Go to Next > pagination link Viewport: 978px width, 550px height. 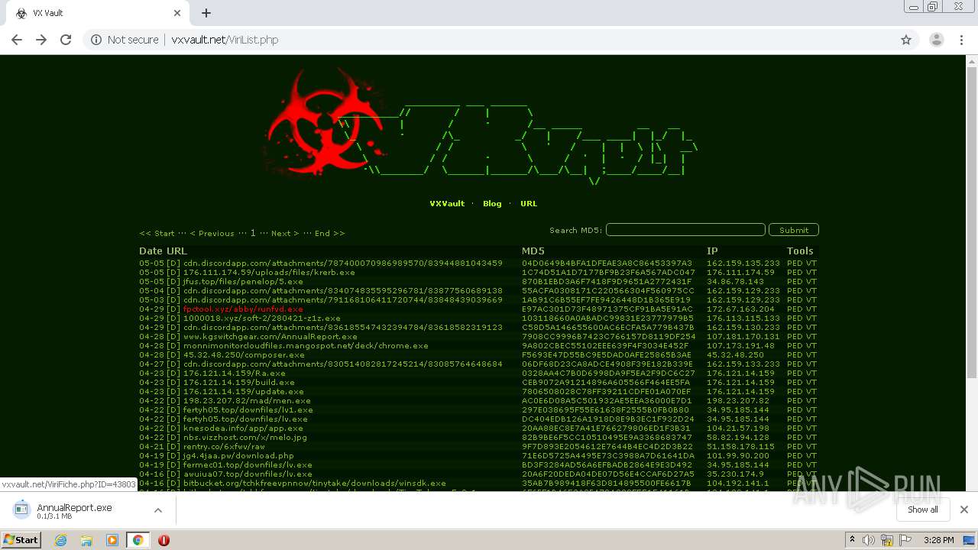285,233
